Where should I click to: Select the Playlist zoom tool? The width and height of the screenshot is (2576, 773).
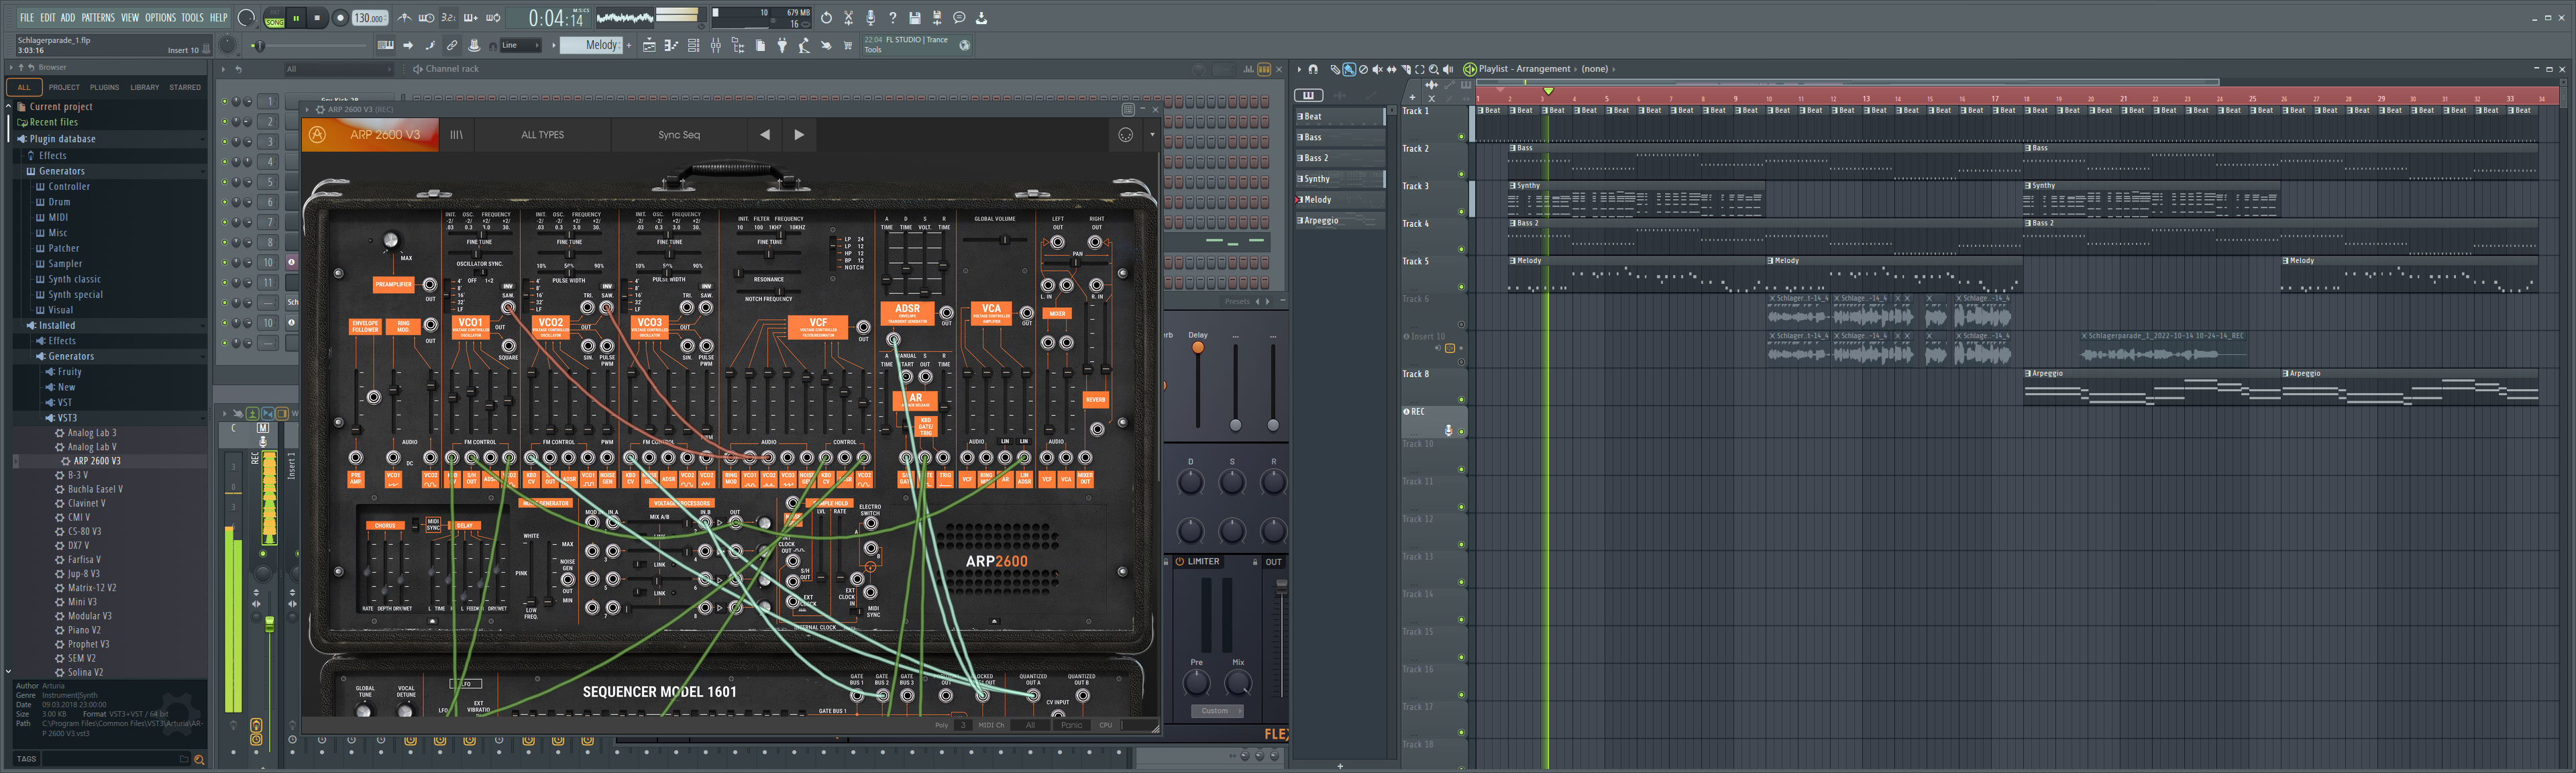(x=1434, y=70)
